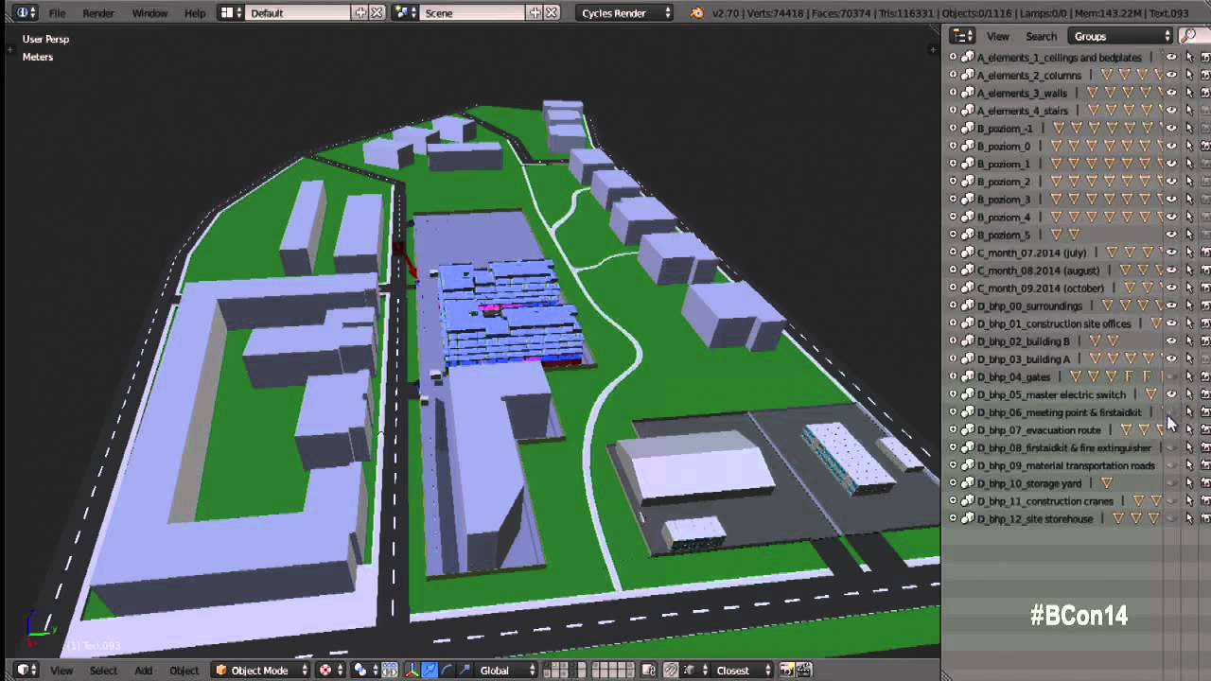Open the 3D view Object menu
This screenshot has height=681, width=1211.
tap(184, 671)
